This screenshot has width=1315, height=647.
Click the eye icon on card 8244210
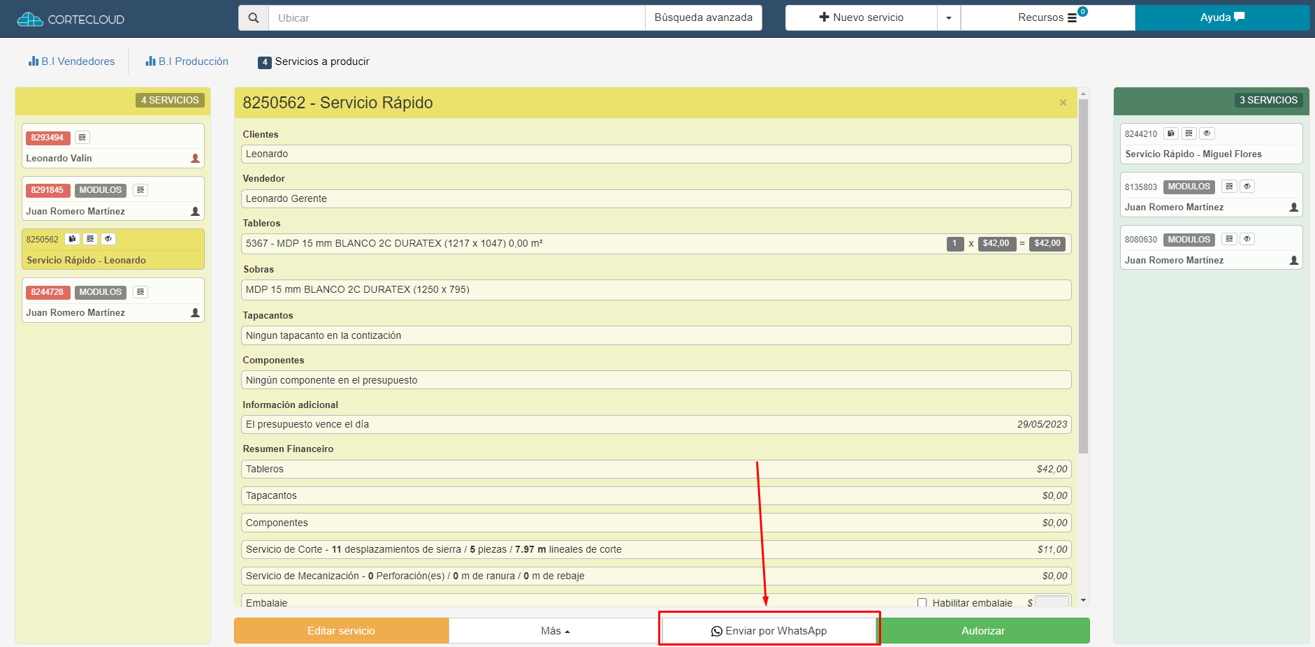click(x=1207, y=133)
